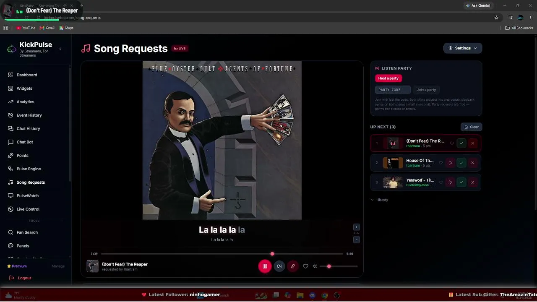537x302 pixels.
Task: Open PulseWatch
Action: point(27,196)
